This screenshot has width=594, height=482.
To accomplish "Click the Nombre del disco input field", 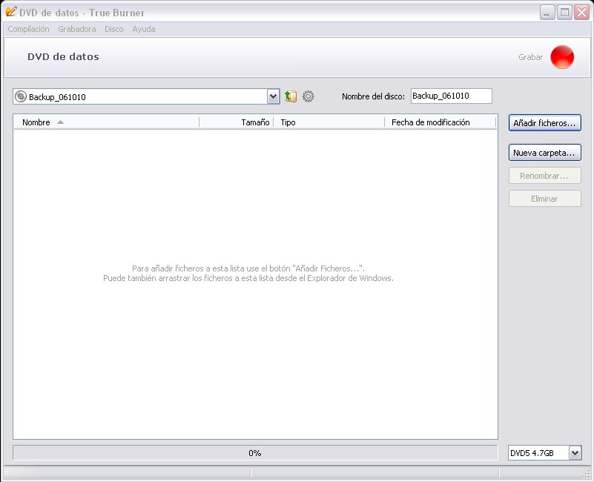I will pyautogui.click(x=452, y=96).
